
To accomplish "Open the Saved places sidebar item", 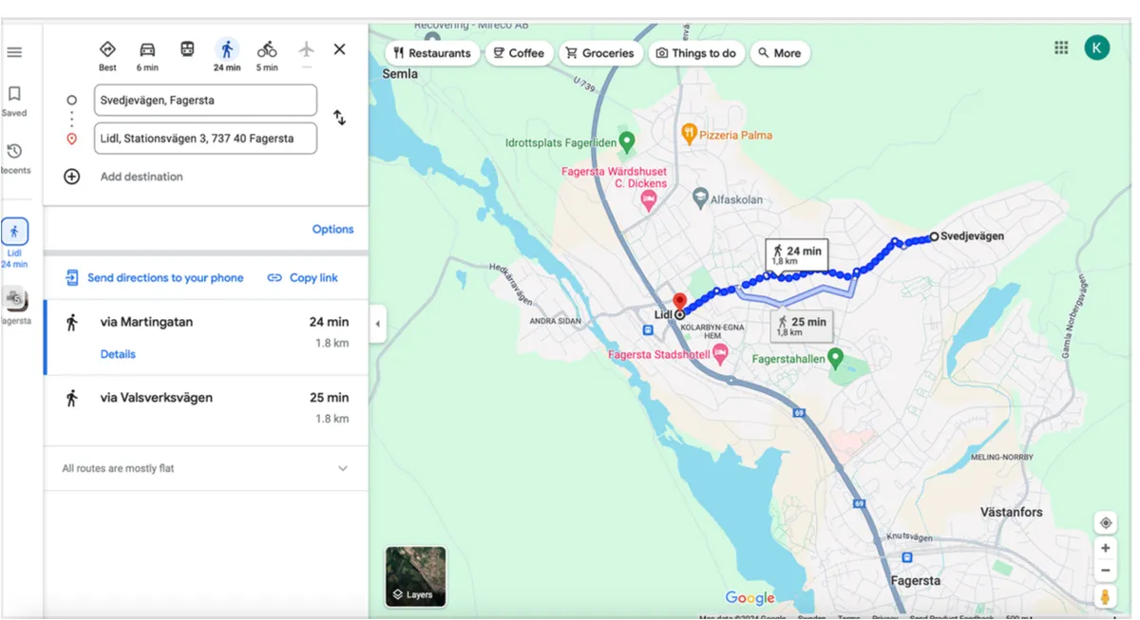I will click(x=14, y=101).
